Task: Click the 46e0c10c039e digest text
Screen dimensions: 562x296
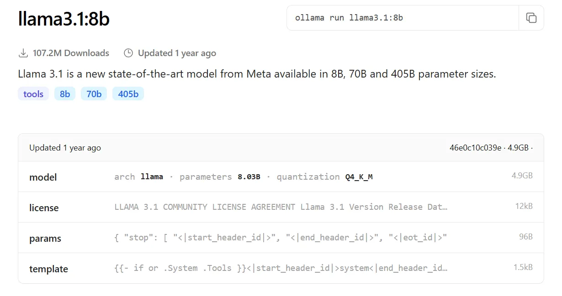Action: click(475, 148)
